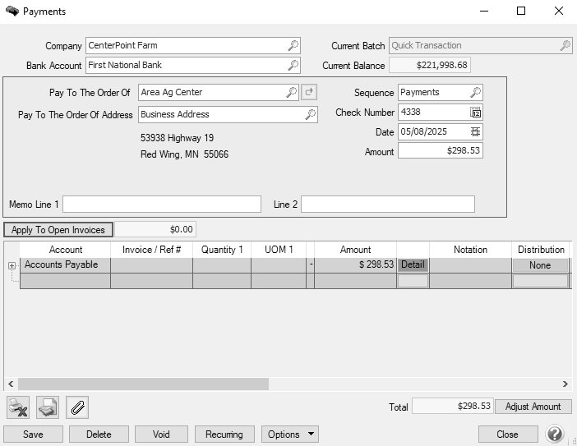
Task: Click the address line 53938 Highway 19
Action: (x=177, y=138)
